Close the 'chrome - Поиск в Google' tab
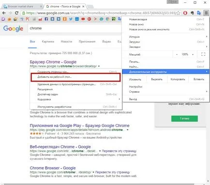Viewport: 210px width, 185px height. 83,6
